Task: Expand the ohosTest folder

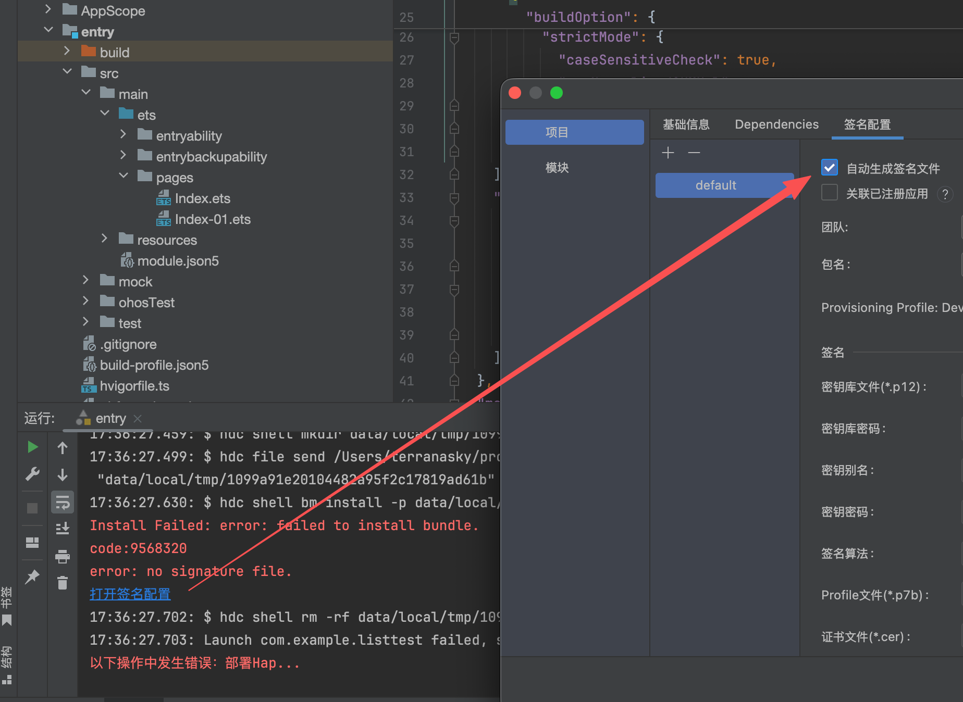Action: [x=85, y=301]
